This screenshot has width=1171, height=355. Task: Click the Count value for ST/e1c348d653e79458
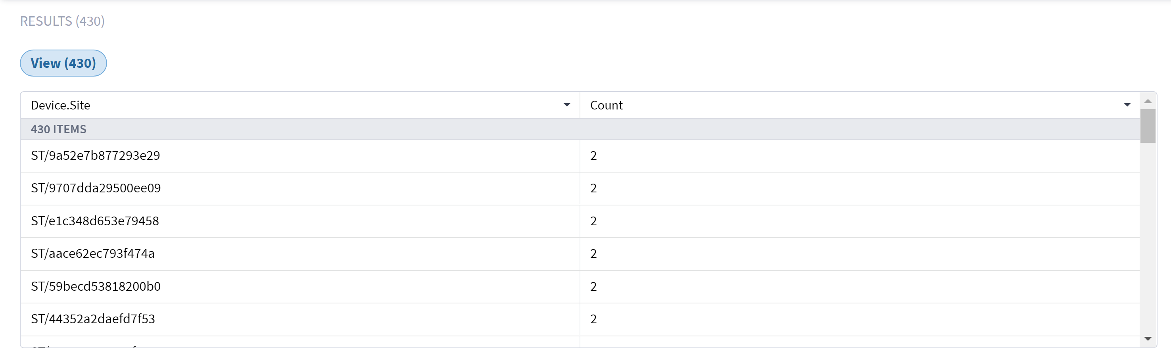[593, 221]
